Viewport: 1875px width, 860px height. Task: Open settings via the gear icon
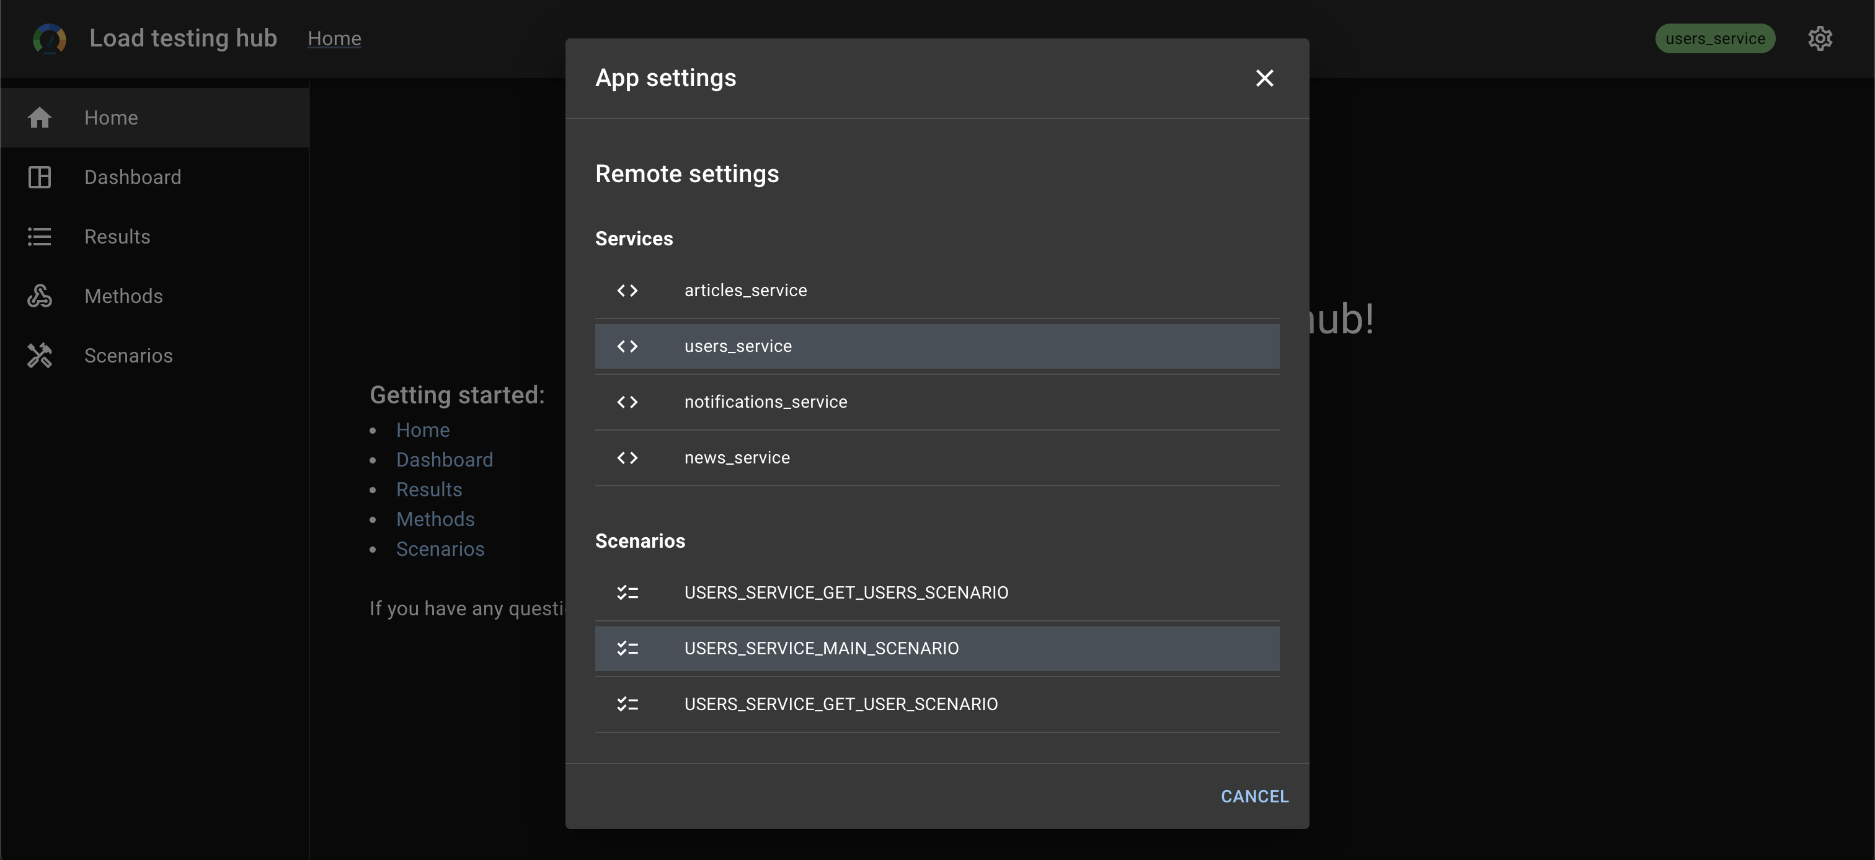click(x=1820, y=38)
